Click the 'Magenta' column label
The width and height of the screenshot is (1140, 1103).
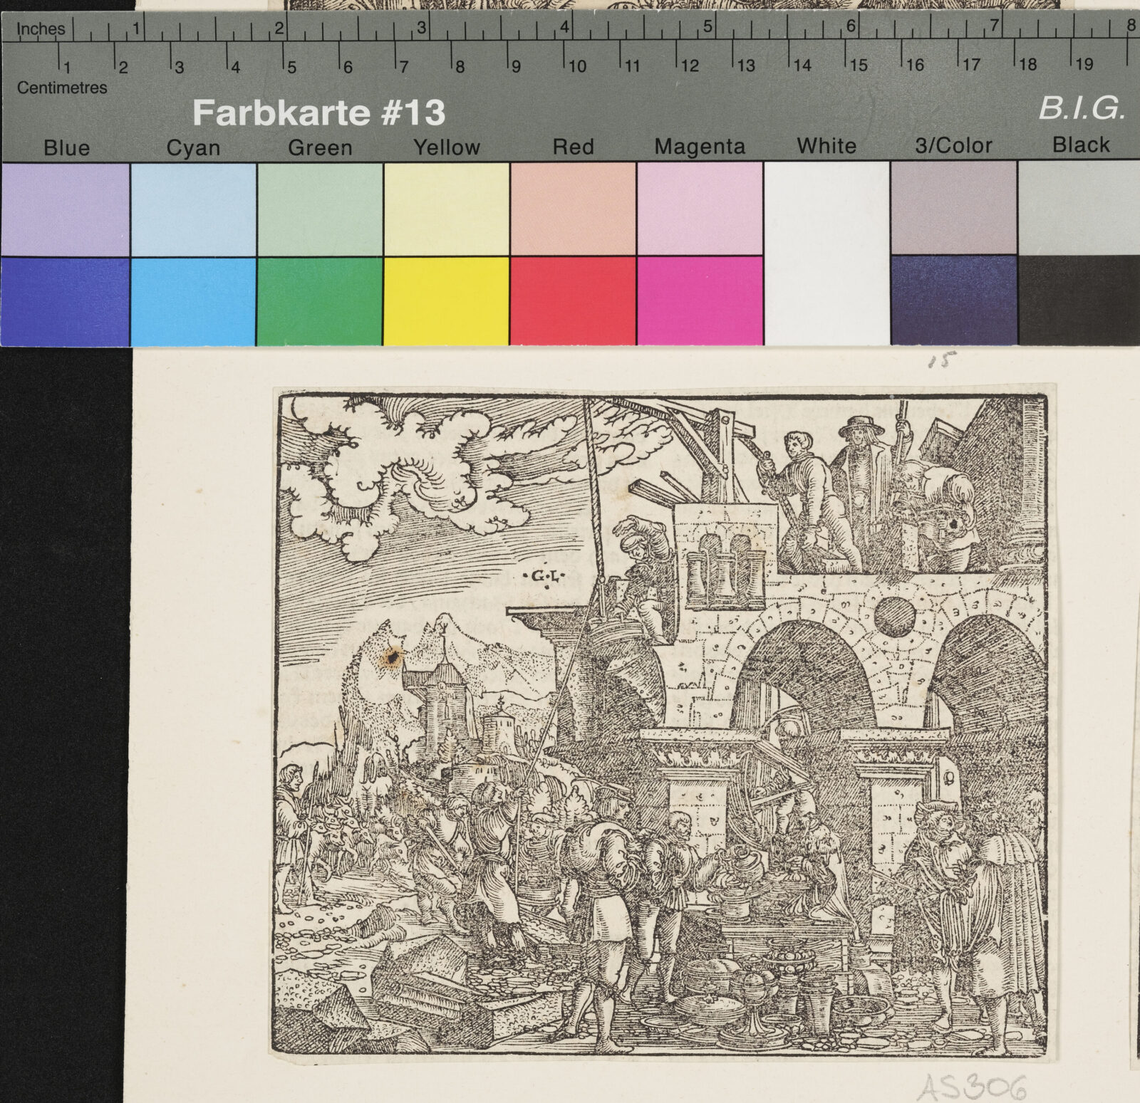[x=700, y=147]
